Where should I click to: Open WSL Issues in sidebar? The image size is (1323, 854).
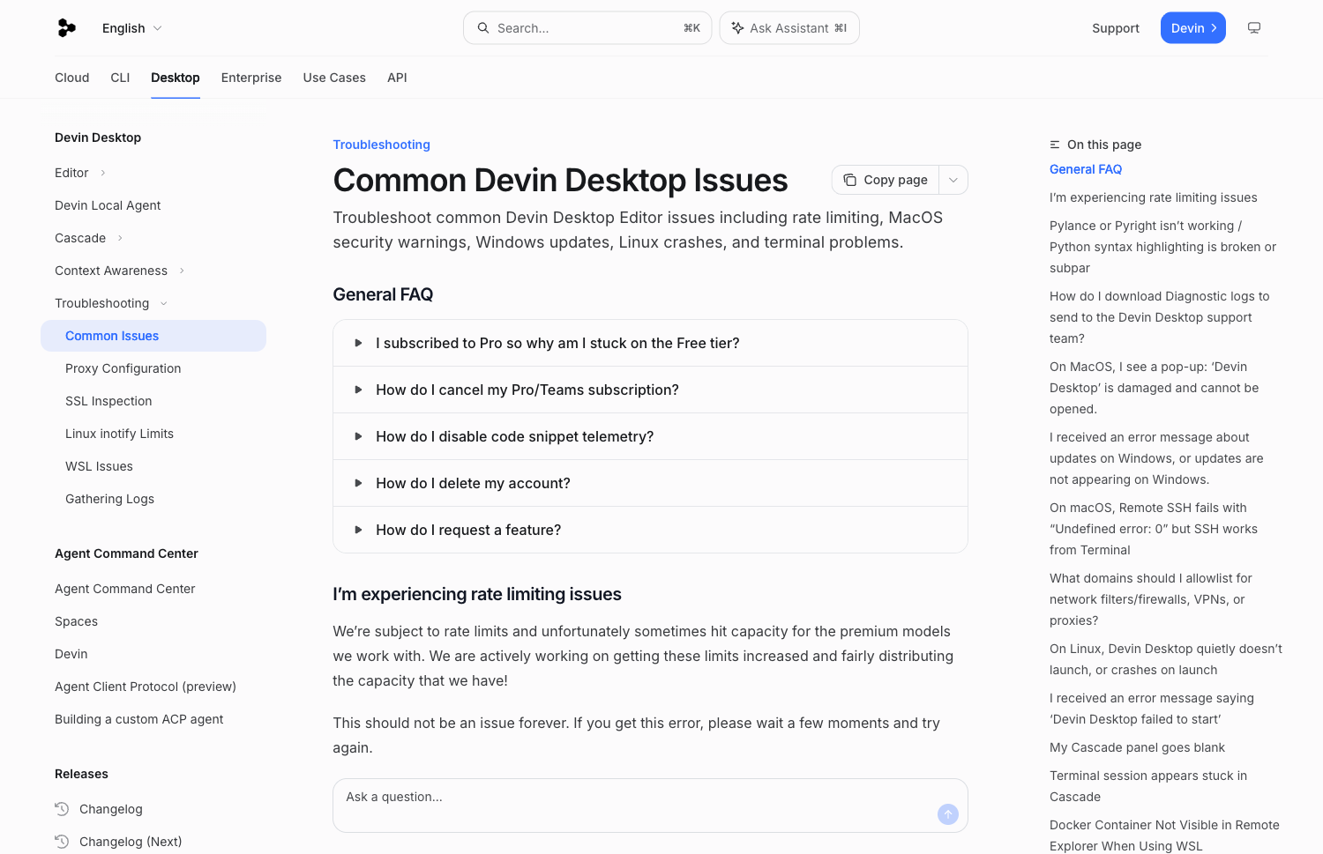pos(99,466)
